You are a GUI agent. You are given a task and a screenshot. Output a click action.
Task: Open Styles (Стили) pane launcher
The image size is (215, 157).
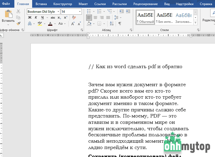tap(198, 30)
